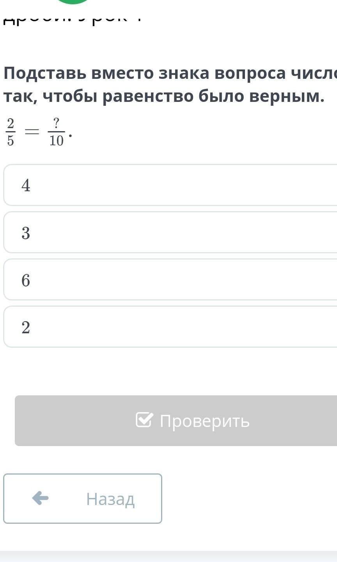Select answer option 4
This screenshot has width=337, height=562.
click(x=170, y=185)
